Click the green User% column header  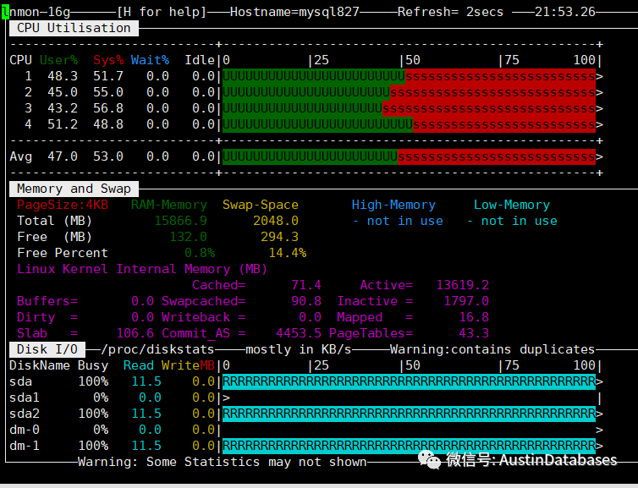pyautogui.click(x=59, y=60)
